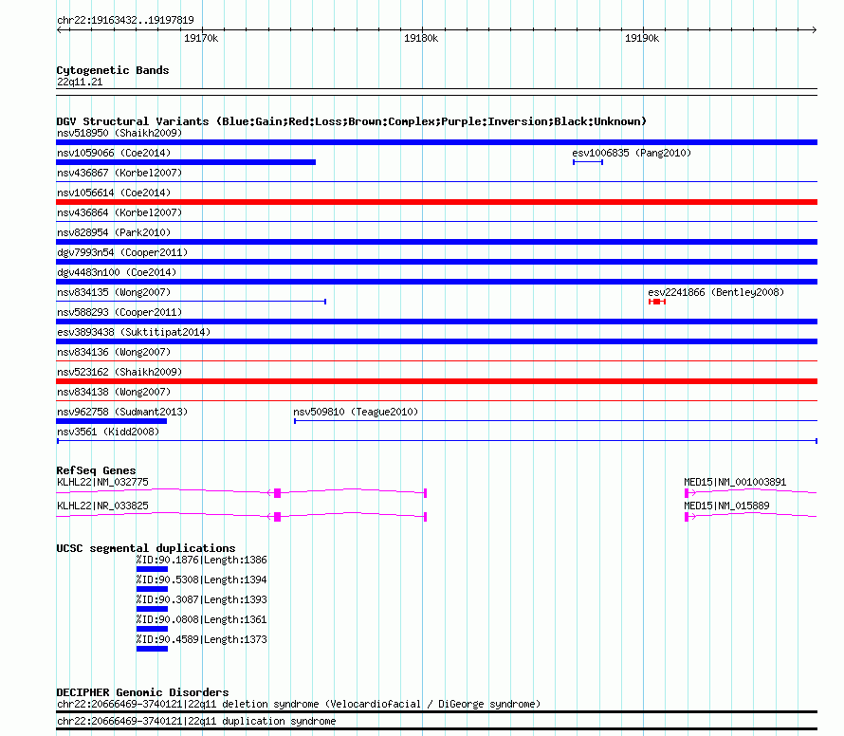Select nsv962758 (Sudmant2013) blue bar
Image resolution: width=844 pixels, height=736 pixels.
pos(111,421)
